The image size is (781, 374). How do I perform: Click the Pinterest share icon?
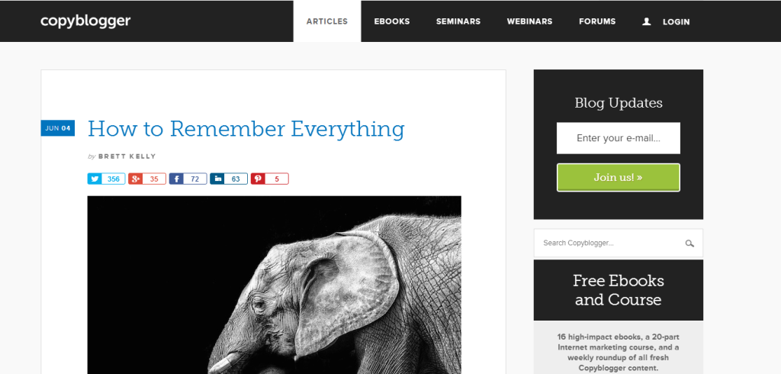point(258,179)
